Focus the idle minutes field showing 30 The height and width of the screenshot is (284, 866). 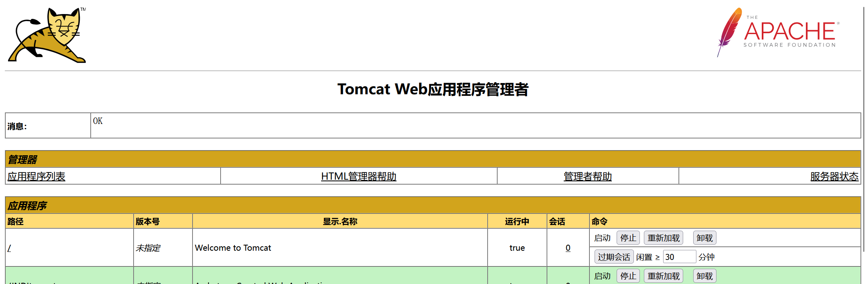680,257
